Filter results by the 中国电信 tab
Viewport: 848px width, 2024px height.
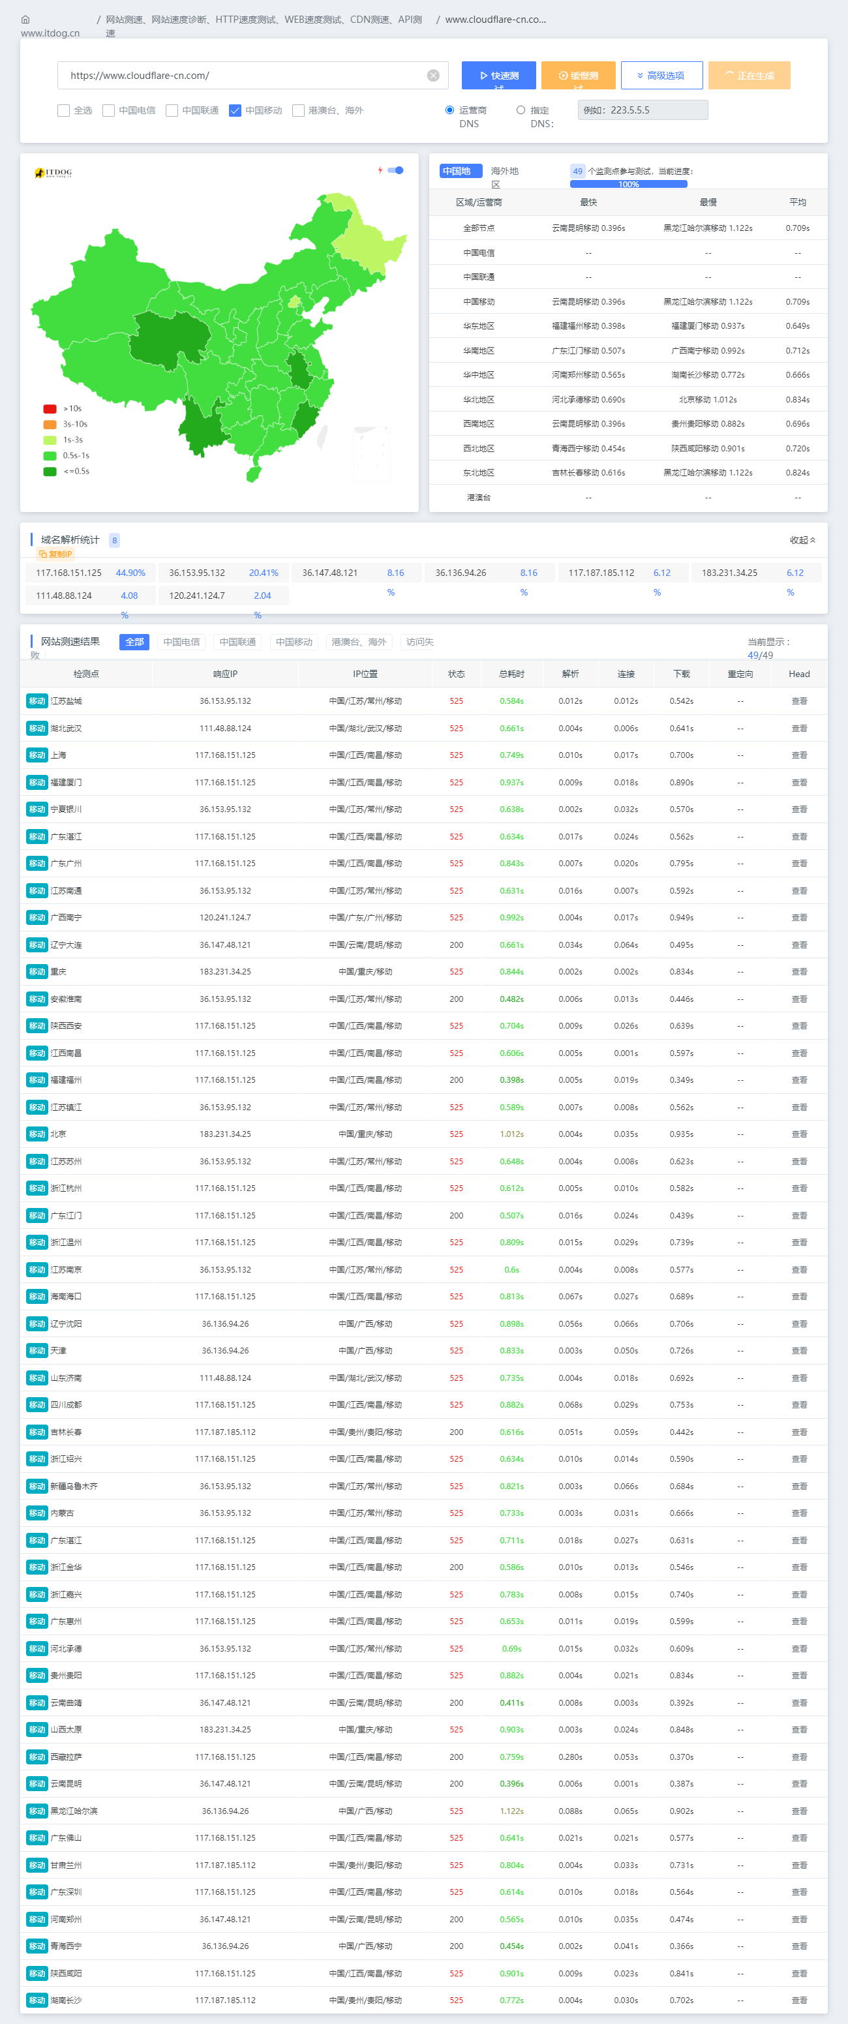(x=181, y=642)
